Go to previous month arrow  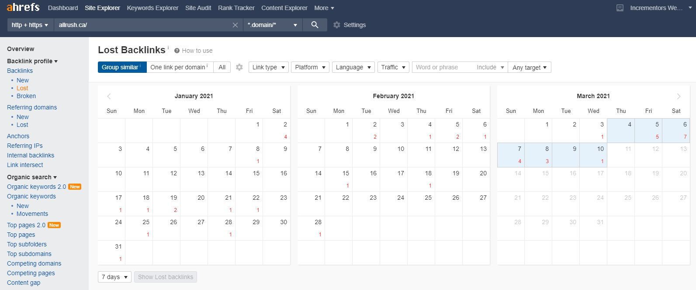click(x=109, y=96)
